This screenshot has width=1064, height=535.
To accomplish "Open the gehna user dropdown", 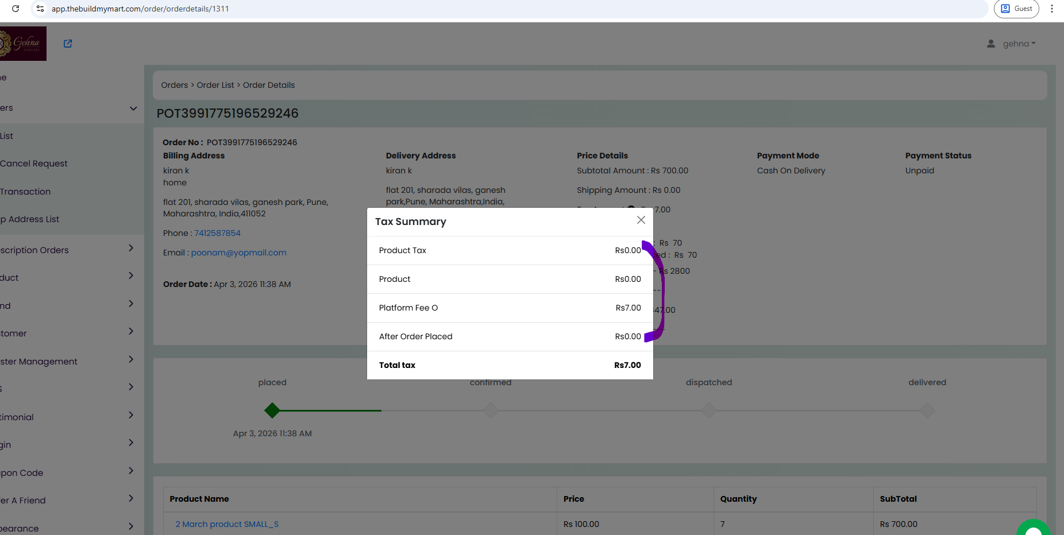I will pyautogui.click(x=1019, y=44).
